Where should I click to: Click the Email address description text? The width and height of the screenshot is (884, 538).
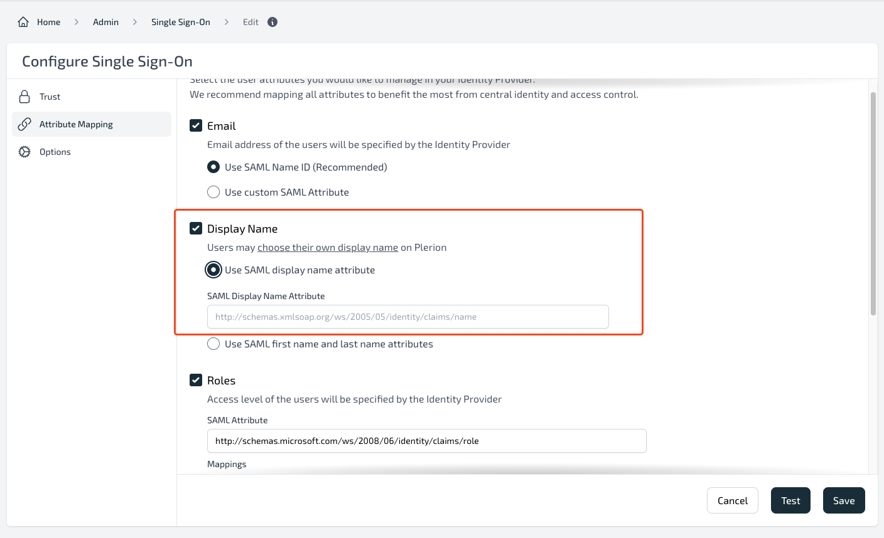(358, 144)
